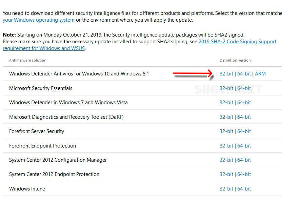Download 32-bit Microsoft Security Essentials definitions

(226, 88)
